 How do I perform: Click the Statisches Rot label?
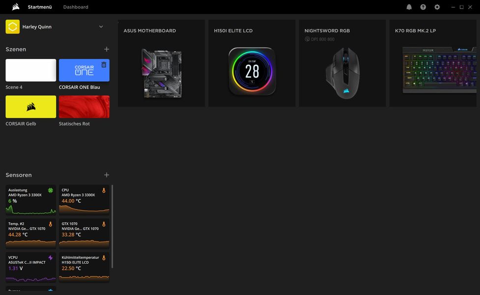click(x=74, y=124)
